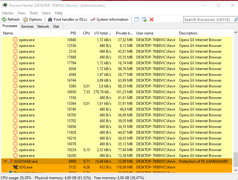Click the opera icon for PID 5360
The width and height of the screenshot is (238, 180).
pyautogui.click(x=15, y=86)
